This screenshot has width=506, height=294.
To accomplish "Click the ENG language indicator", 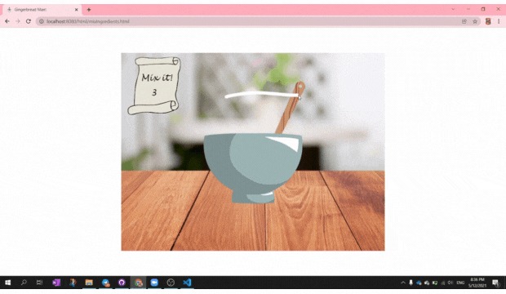I will click(x=460, y=283).
